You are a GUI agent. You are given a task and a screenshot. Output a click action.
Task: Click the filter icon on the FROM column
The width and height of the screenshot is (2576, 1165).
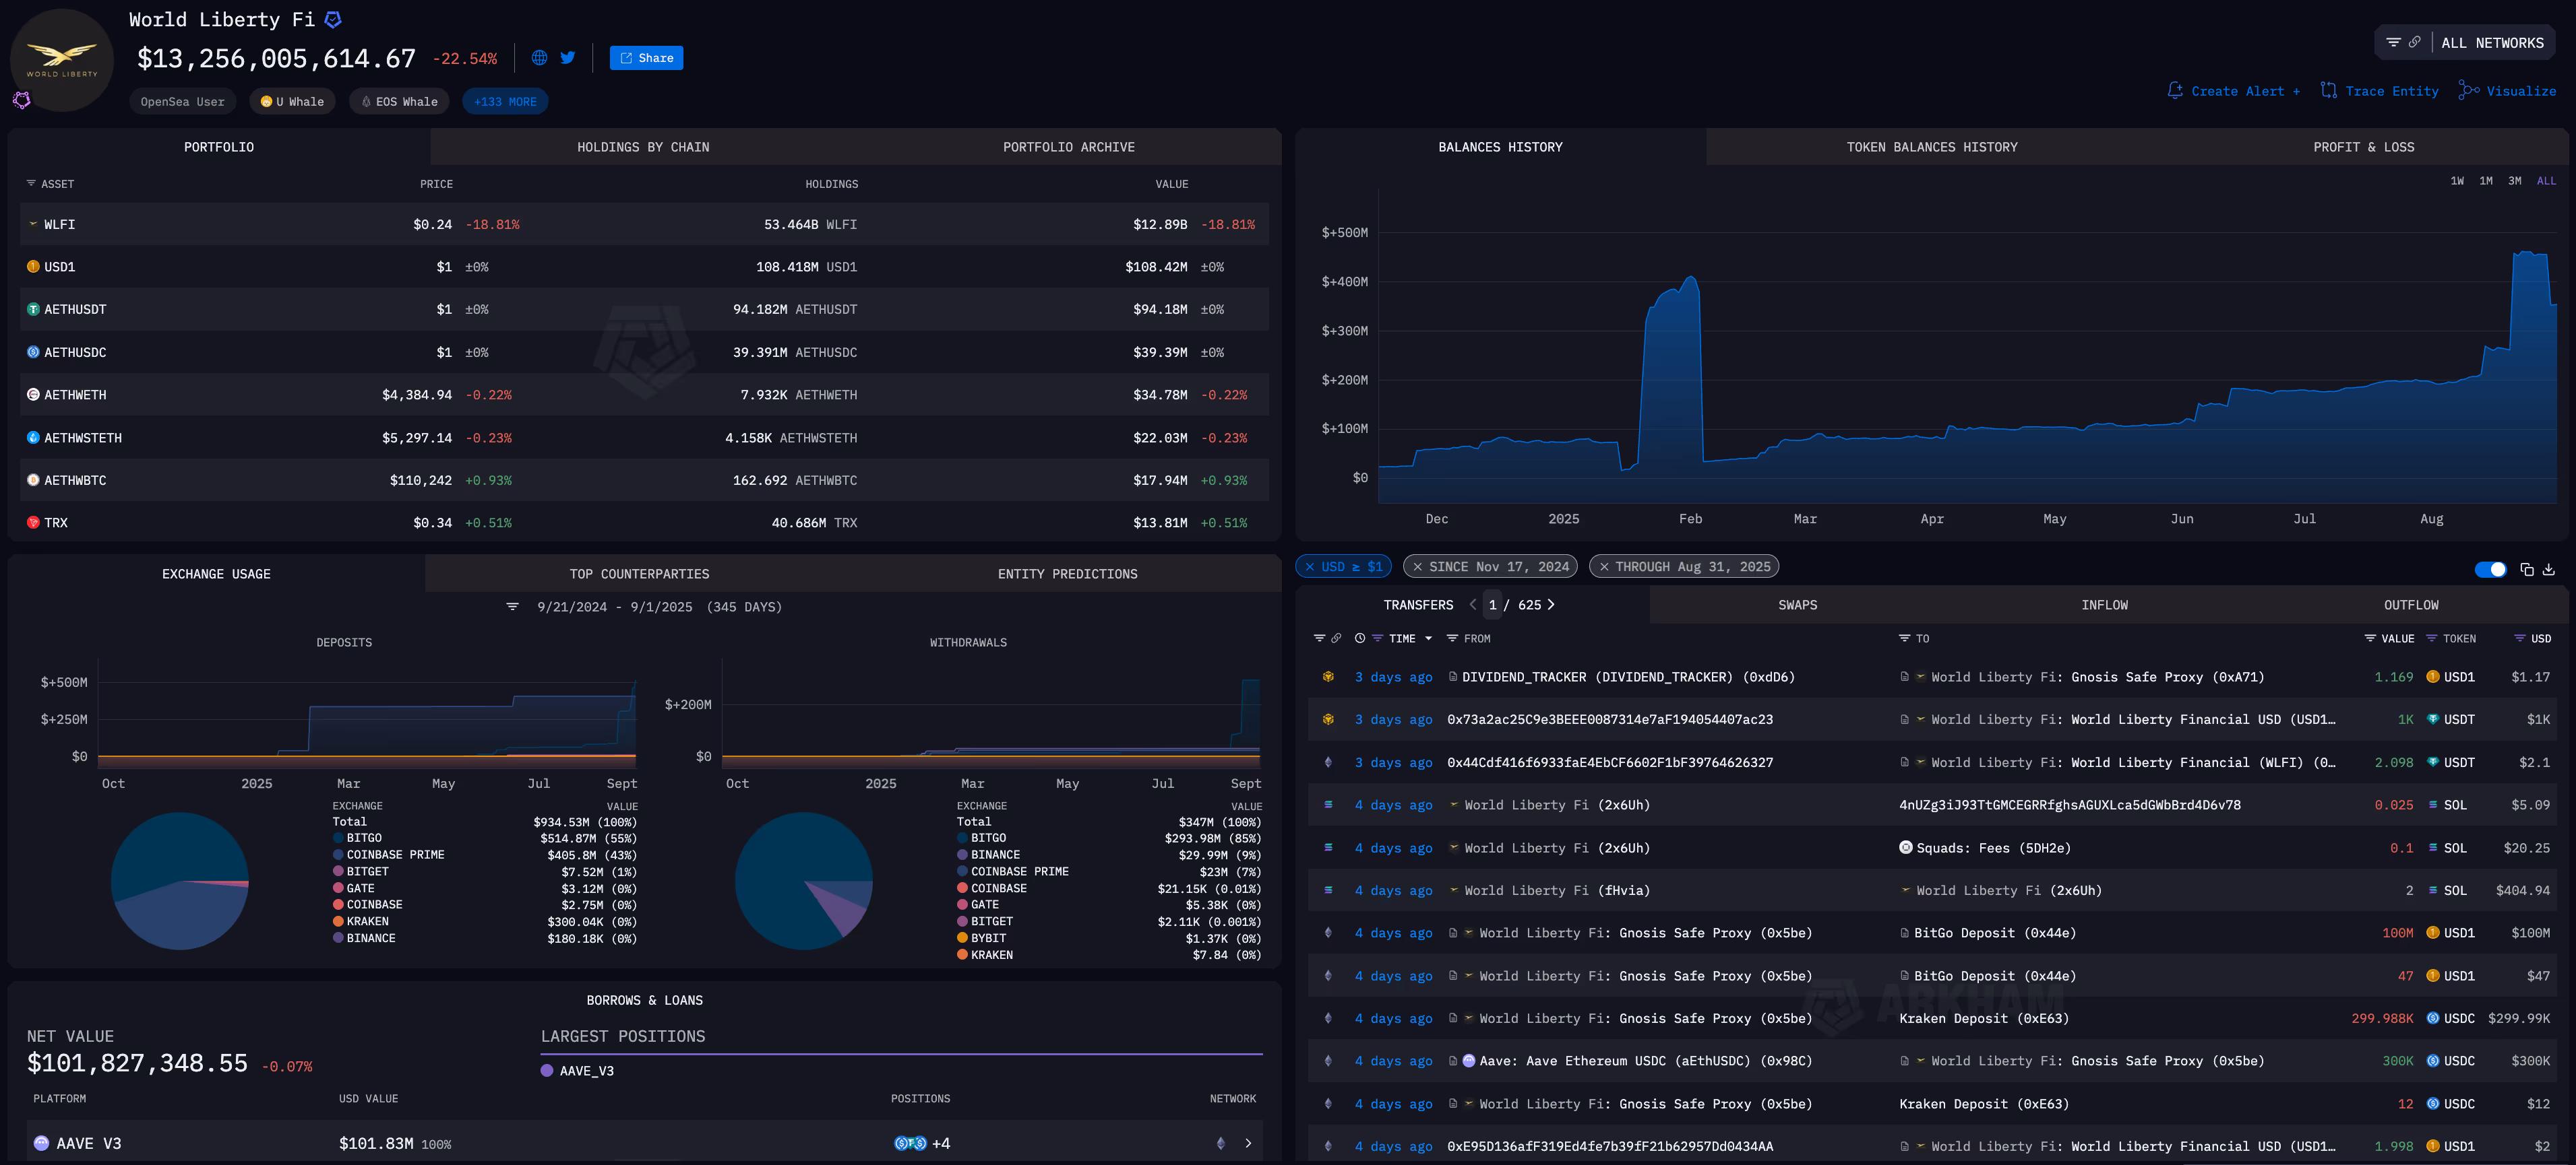pyautogui.click(x=1453, y=638)
